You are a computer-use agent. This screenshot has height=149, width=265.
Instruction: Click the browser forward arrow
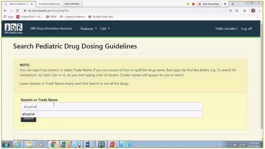(x=11, y=11)
